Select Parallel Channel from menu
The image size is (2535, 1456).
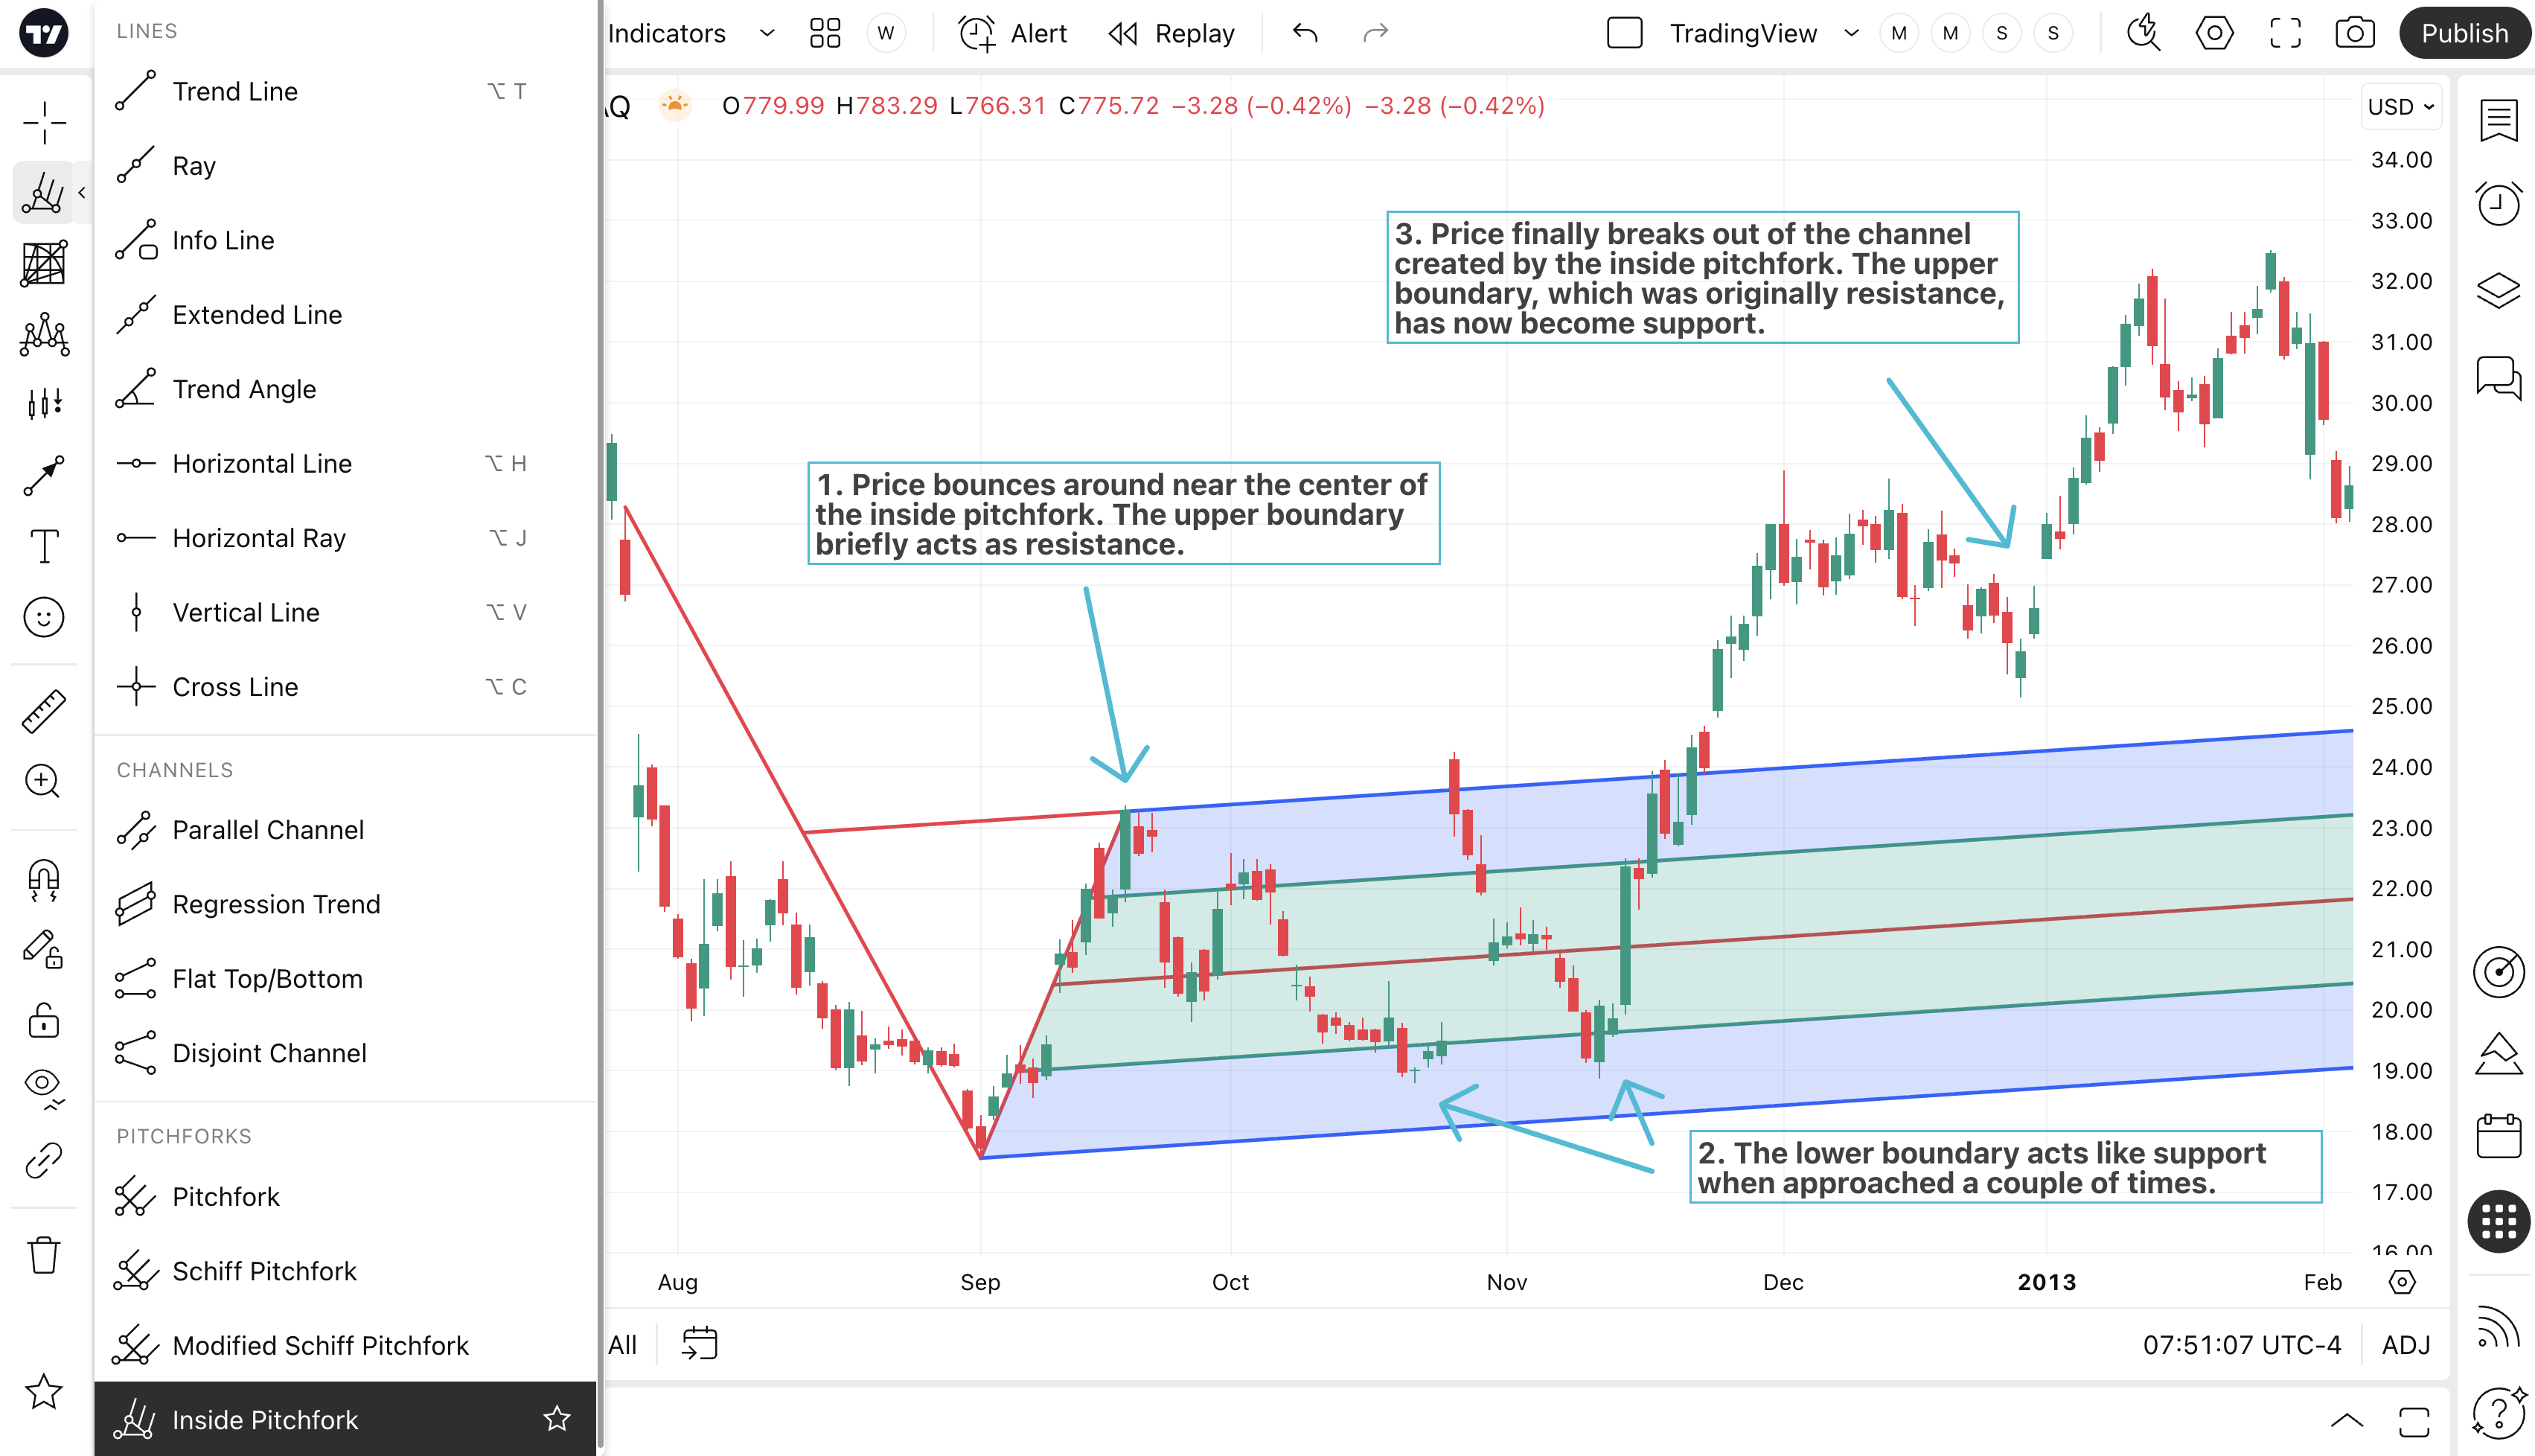268,830
